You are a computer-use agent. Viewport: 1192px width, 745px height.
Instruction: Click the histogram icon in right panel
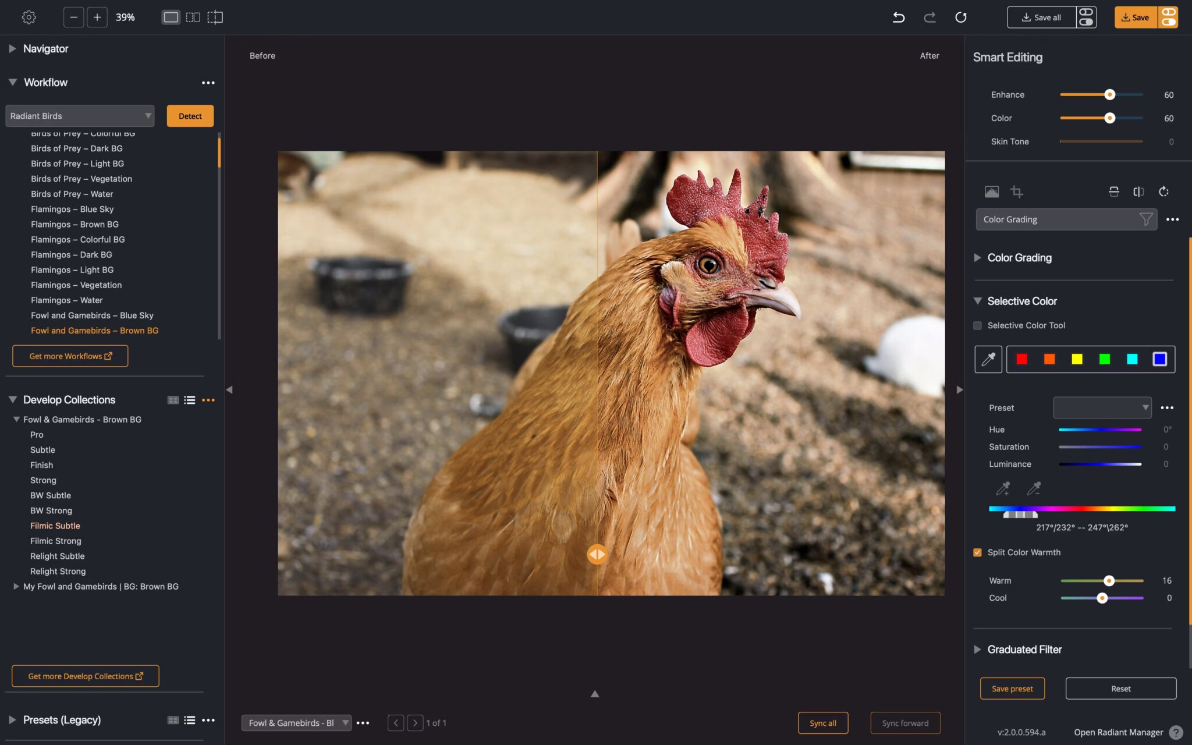(992, 191)
